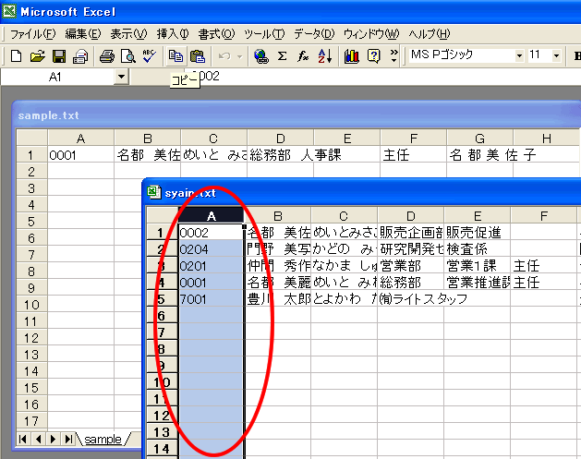This screenshot has width=581, height=459.
Task: Open the font name dropdown MS Pゴシック
Action: pyautogui.click(x=519, y=55)
